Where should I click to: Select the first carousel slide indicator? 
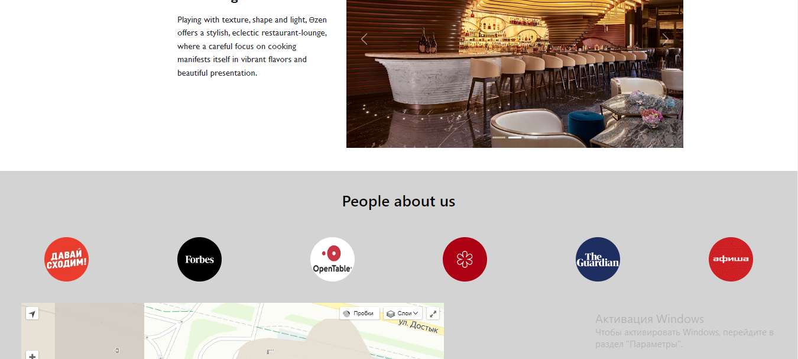(499, 137)
